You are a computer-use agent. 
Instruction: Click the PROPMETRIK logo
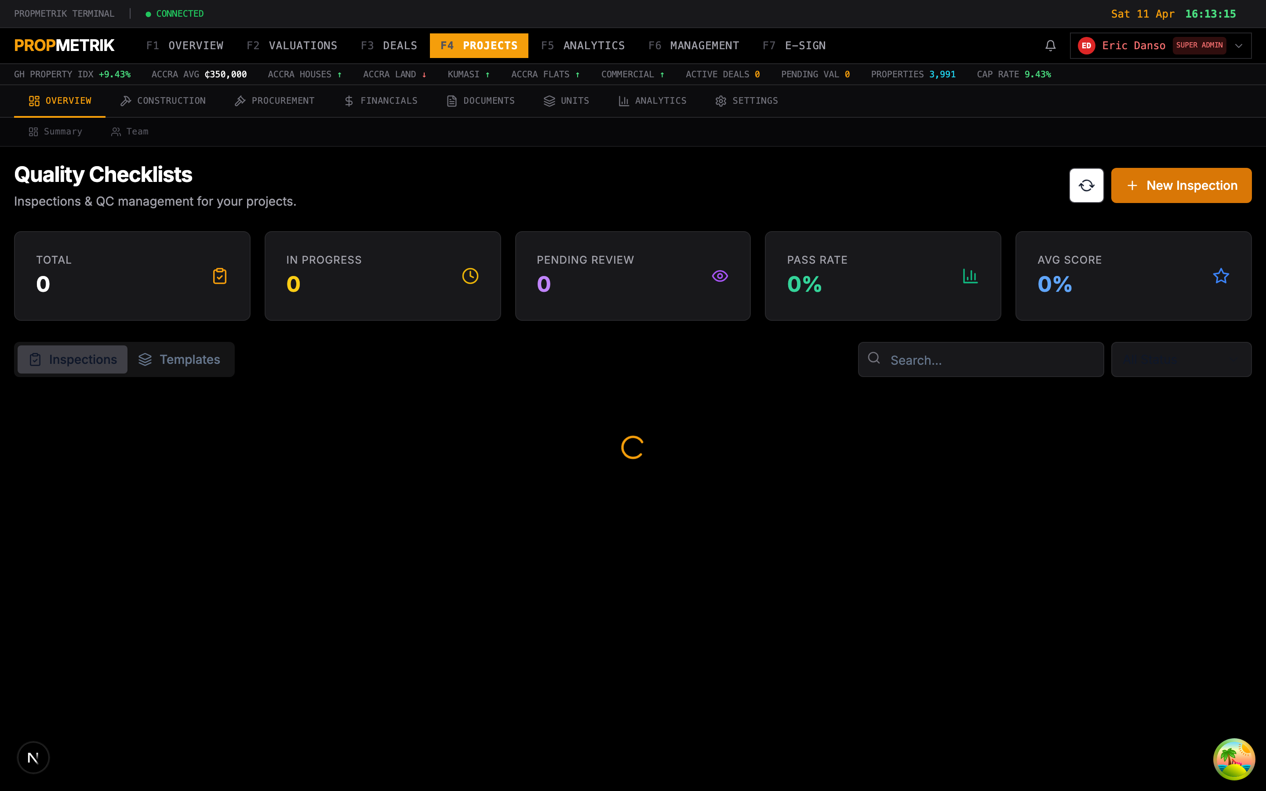click(64, 46)
